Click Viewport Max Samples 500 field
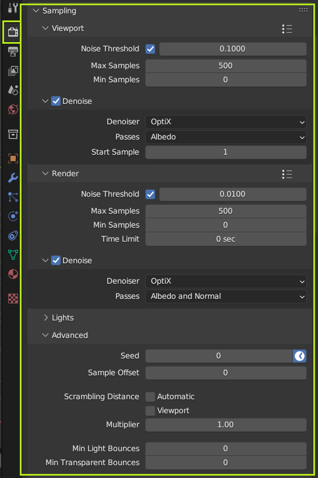This screenshot has height=478, width=318. (226, 66)
